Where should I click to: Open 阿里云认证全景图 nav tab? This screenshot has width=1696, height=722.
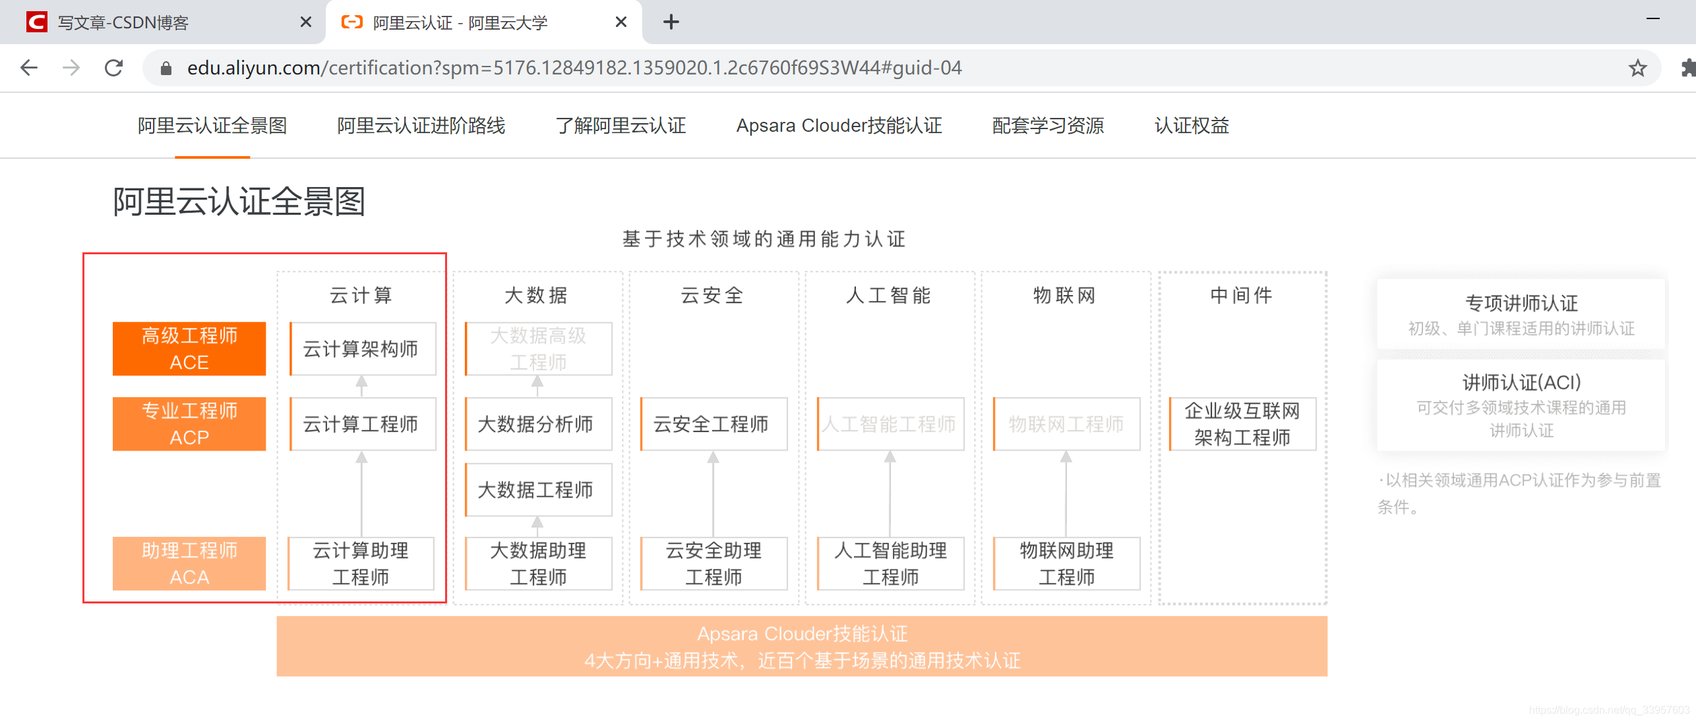click(x=212, y=126)
